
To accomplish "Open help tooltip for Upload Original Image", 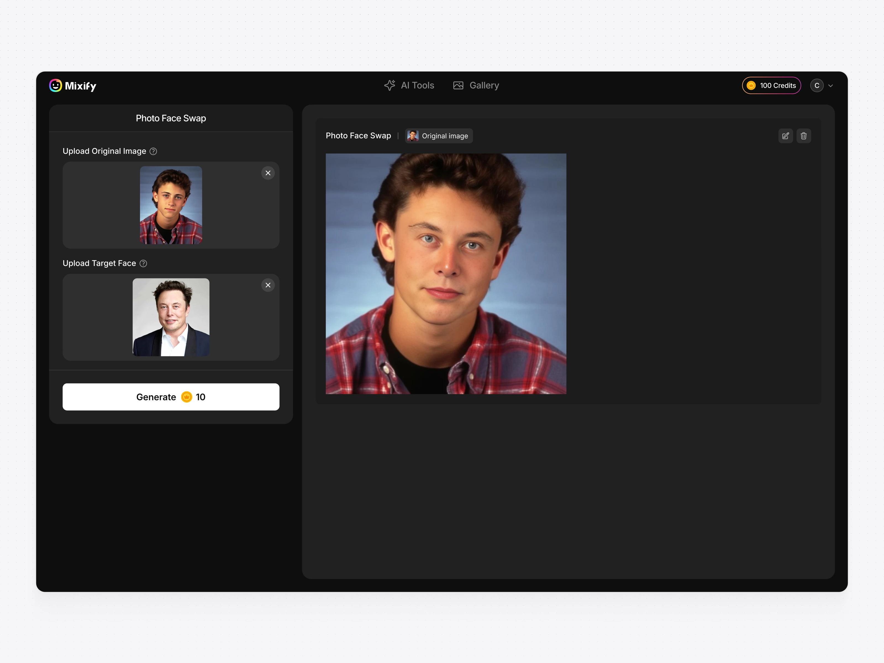I will 153,151.
